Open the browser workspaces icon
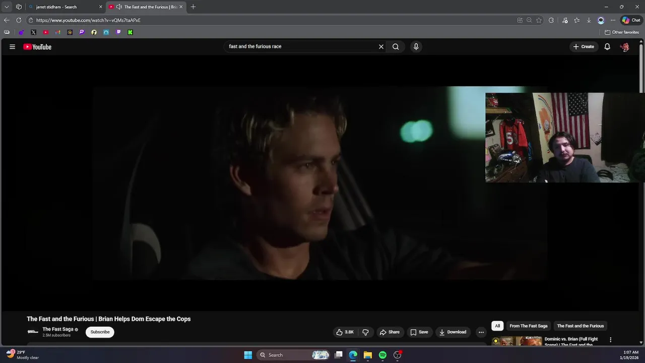The image size is (645, 363). (x=19, y=7)
